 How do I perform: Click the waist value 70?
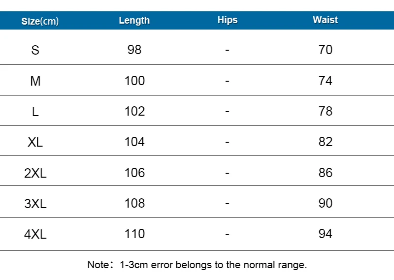click(326, 50)
